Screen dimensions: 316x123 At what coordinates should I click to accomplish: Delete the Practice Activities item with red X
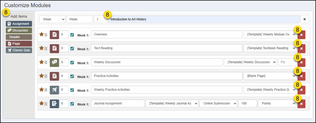(x=301, y=76)
